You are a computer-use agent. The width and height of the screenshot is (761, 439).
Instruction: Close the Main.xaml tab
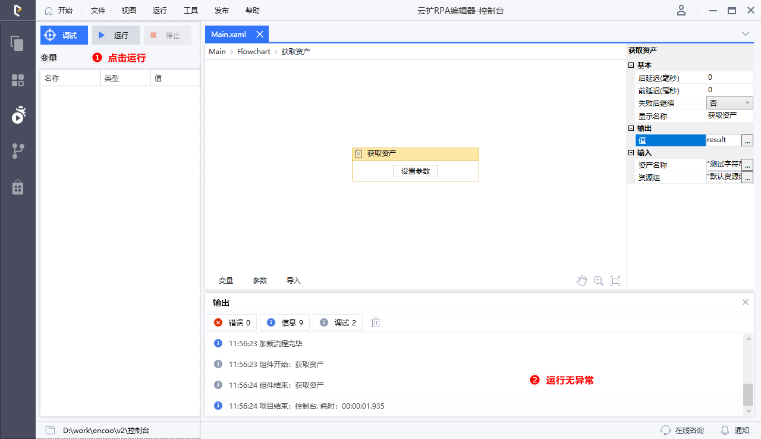pyautogui.click(x=260, y=35)
